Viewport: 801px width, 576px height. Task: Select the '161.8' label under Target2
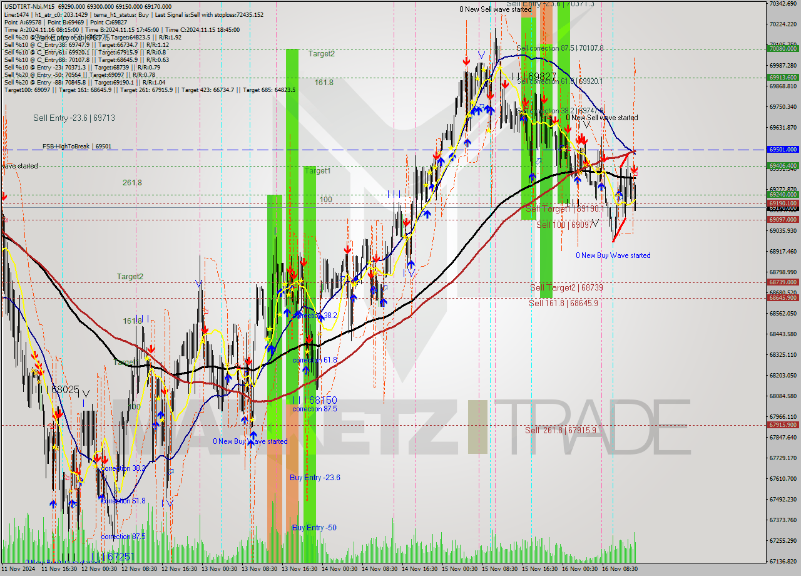pos(324,83)
